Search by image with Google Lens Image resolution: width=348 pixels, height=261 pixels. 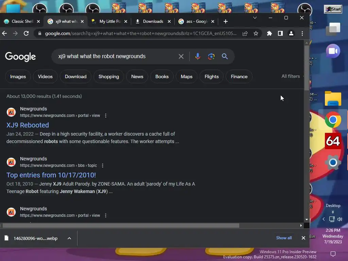pyautogui.click(x=211, y=56)
